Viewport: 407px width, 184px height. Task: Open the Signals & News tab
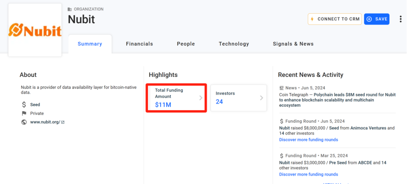click(293, 44)
